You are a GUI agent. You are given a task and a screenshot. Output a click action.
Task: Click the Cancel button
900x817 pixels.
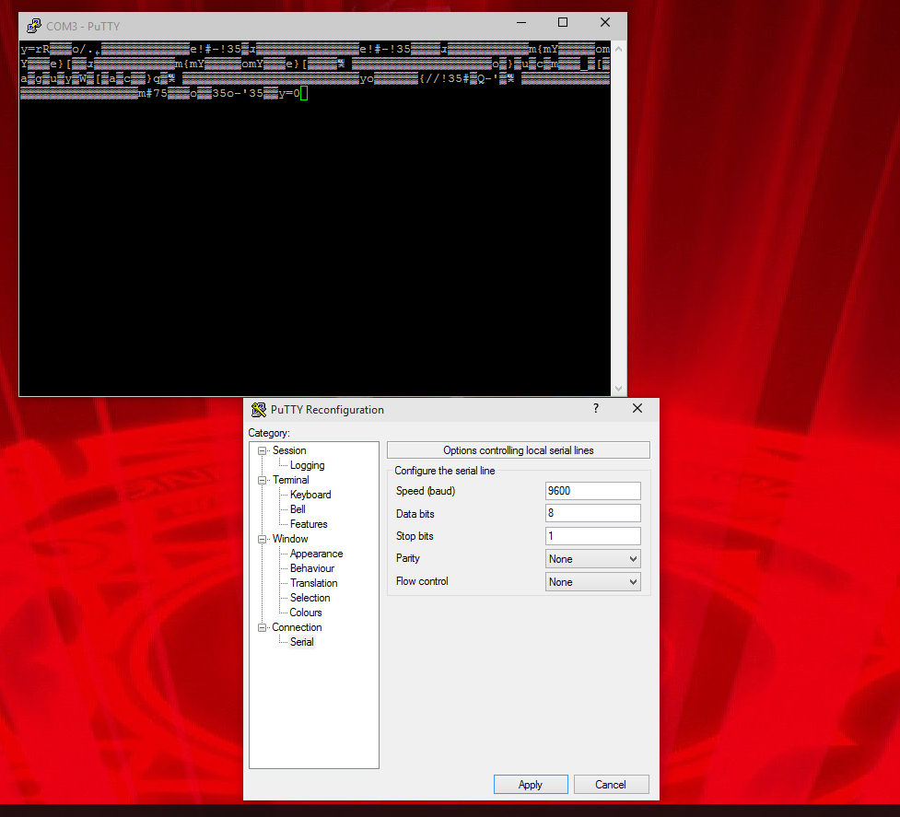click(611, 784)
